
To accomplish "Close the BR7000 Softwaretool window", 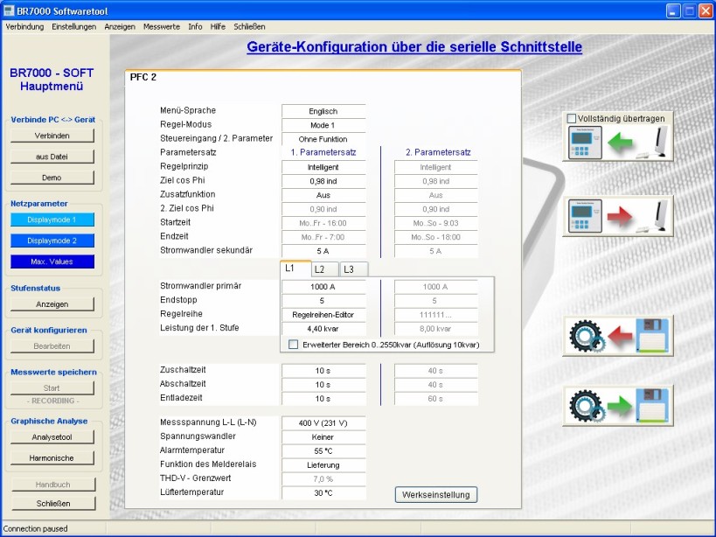I will point(706,11).
